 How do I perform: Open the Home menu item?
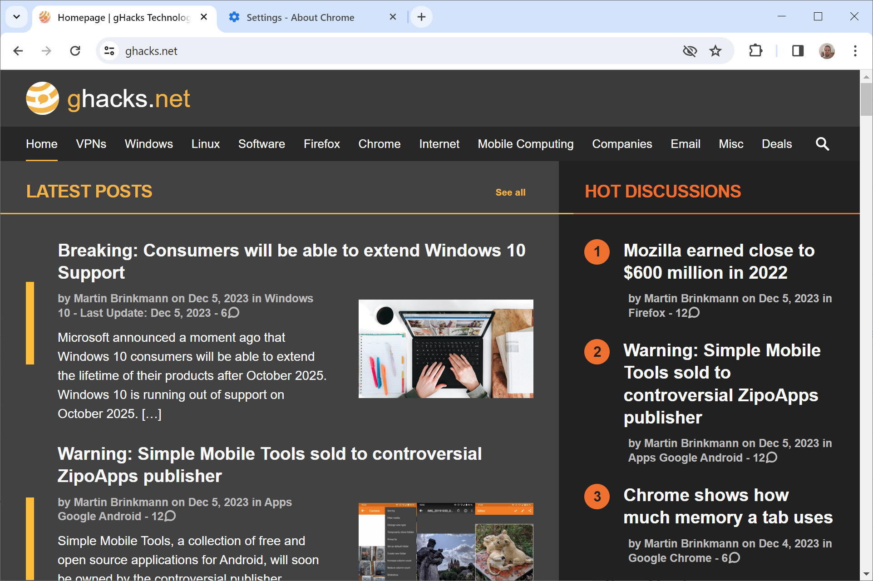click(42, 144)
